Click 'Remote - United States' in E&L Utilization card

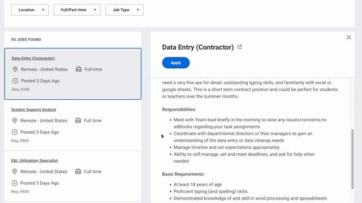point(44,171)
